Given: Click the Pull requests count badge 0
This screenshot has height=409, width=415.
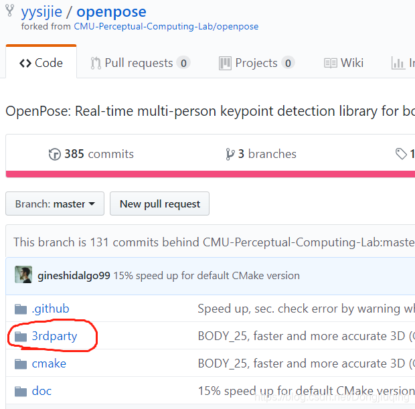Looking at the screenshot, I should click(x=183, y=63).
